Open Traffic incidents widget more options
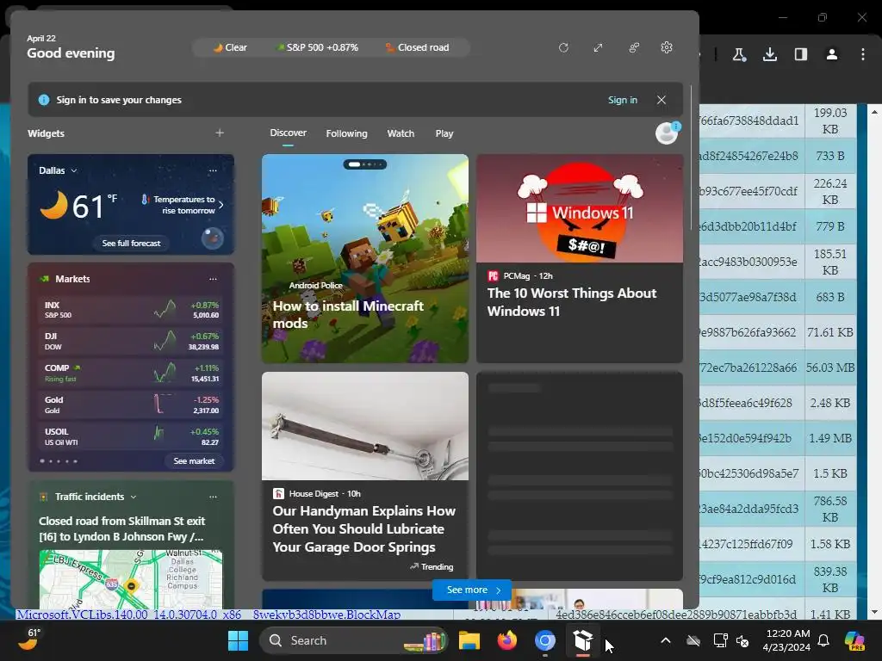 point(213,497)
